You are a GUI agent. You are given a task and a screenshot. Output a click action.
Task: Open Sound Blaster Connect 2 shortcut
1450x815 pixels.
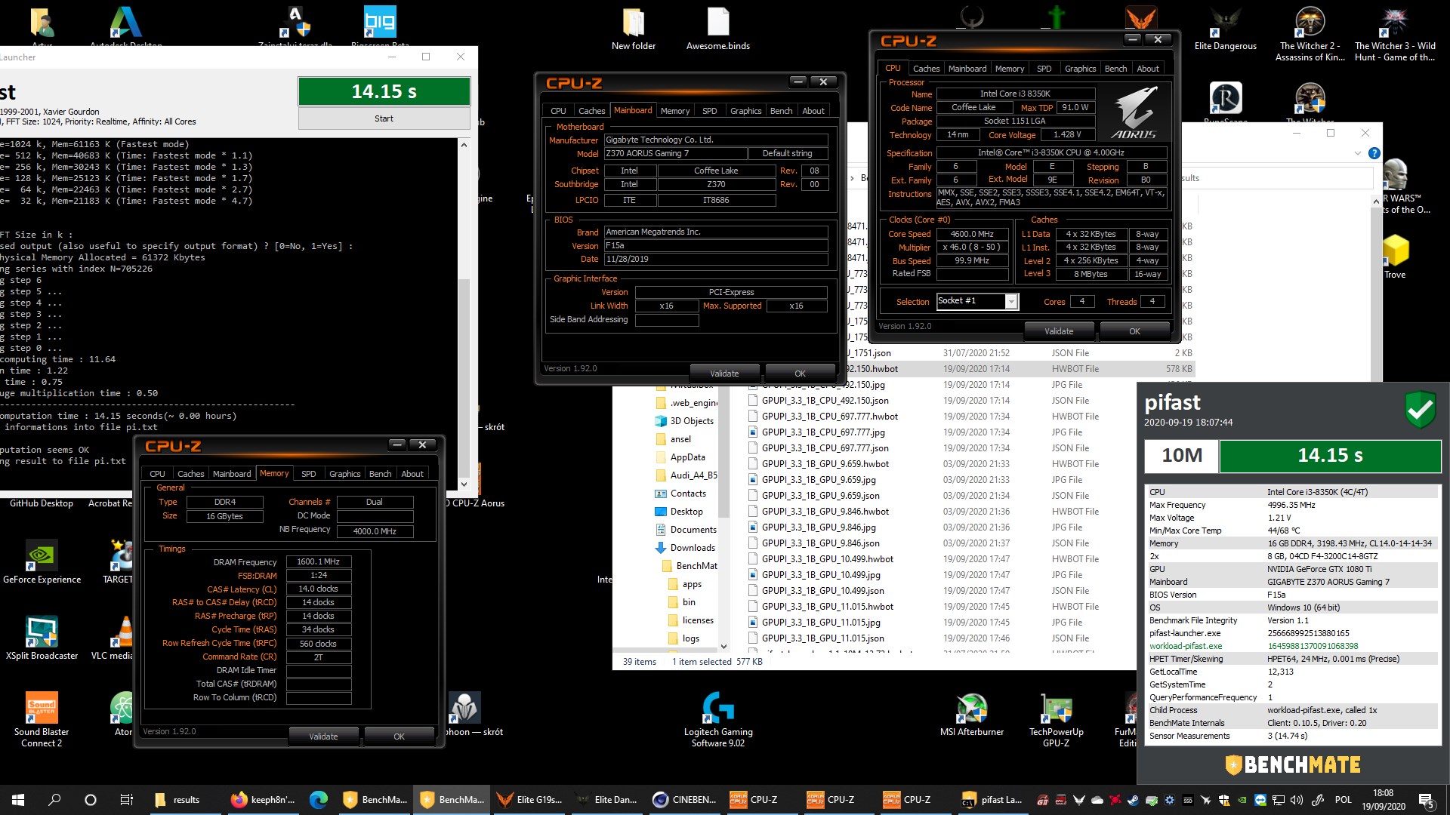click(42, 720)
